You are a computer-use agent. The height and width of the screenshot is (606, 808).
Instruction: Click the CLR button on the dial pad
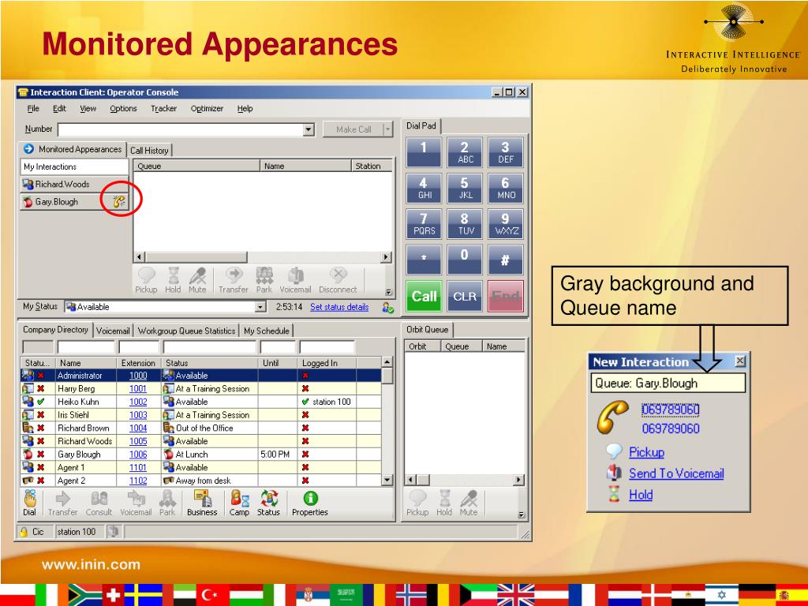465,297
